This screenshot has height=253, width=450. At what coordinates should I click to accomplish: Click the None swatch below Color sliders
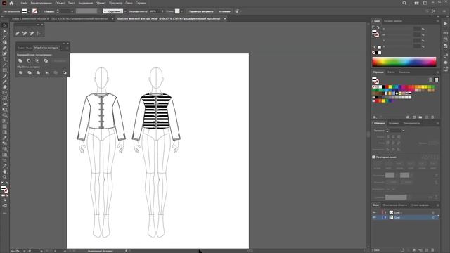coord(373,53)
